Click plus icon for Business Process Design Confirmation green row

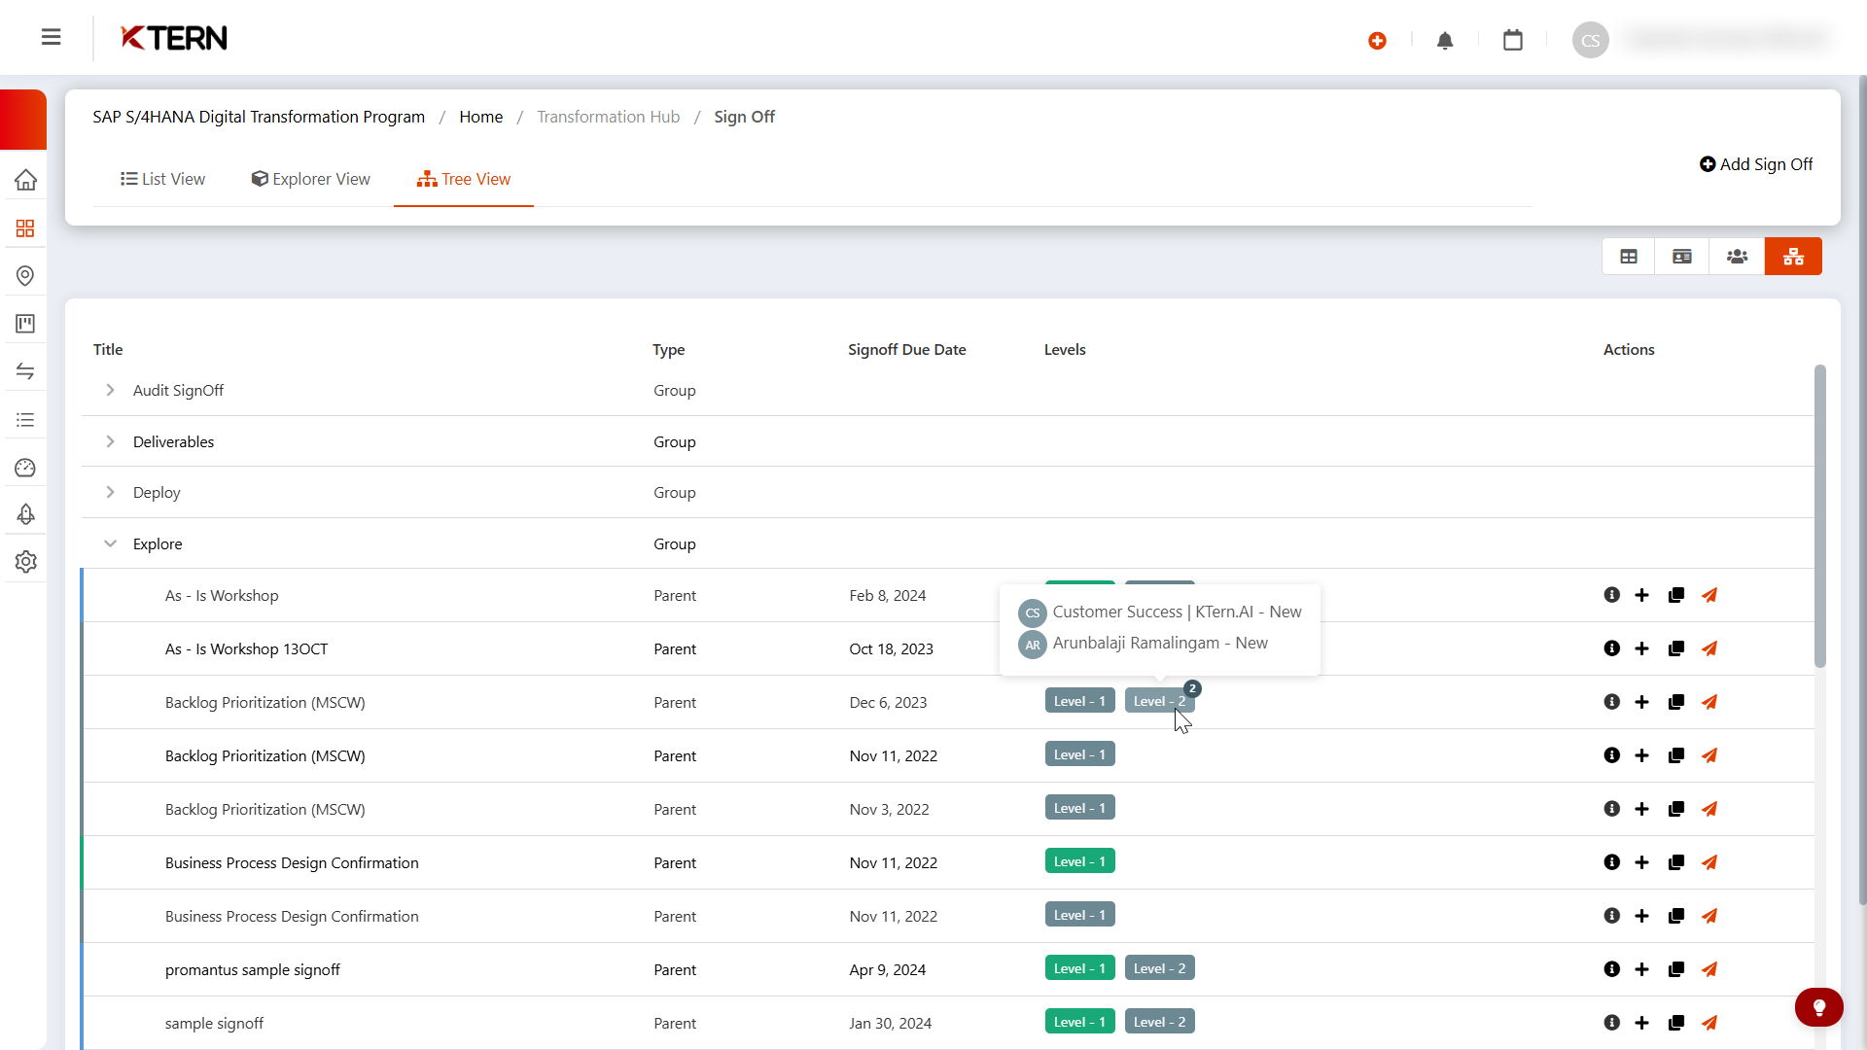tap(1642, 862)
